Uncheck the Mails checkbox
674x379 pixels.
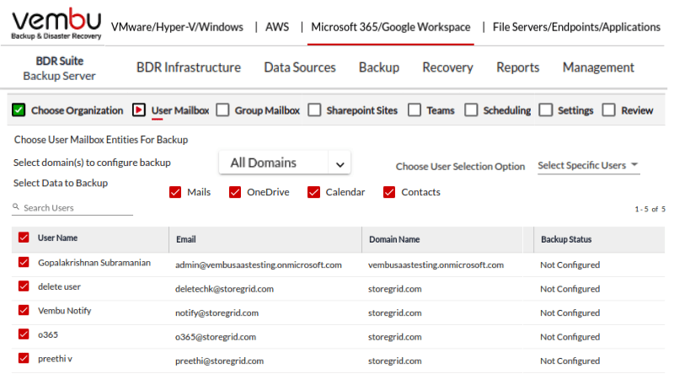(176, 192)
